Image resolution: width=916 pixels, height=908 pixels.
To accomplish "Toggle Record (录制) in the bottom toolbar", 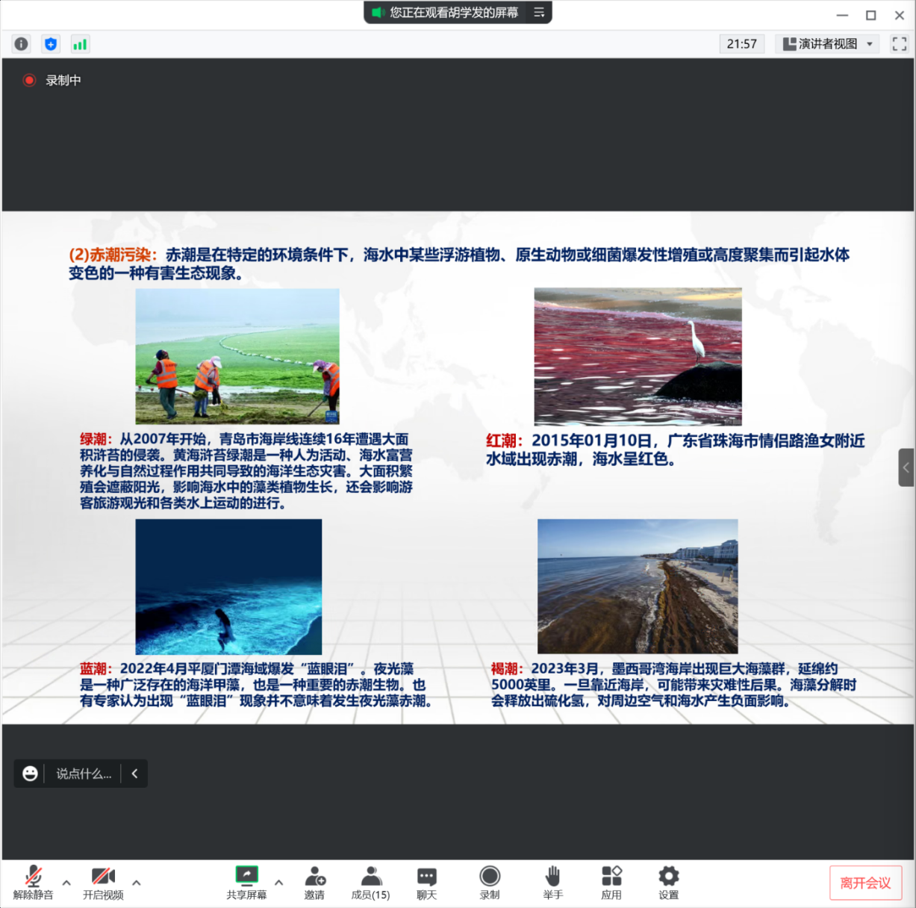I will (x=490, y=883).
